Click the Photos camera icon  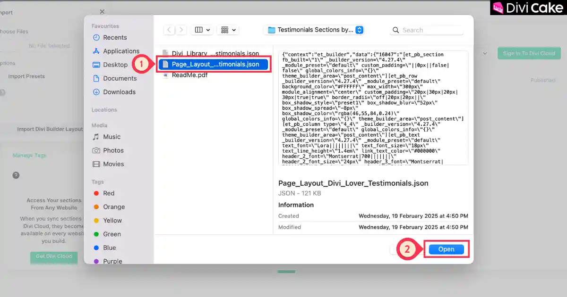tap(96, 150)
